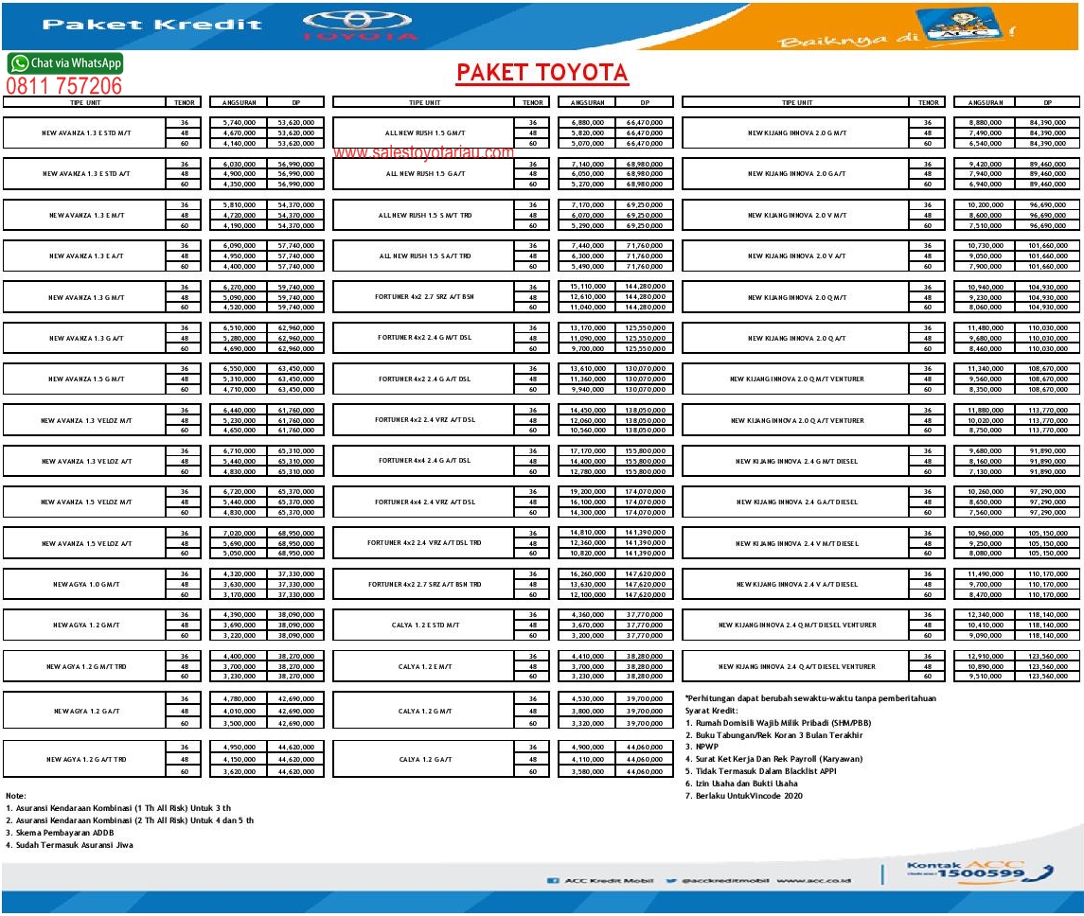Select CALYA 1.2 G A/T unit
The width and height of the screenshot is (1084, 916).
(424, 759)
